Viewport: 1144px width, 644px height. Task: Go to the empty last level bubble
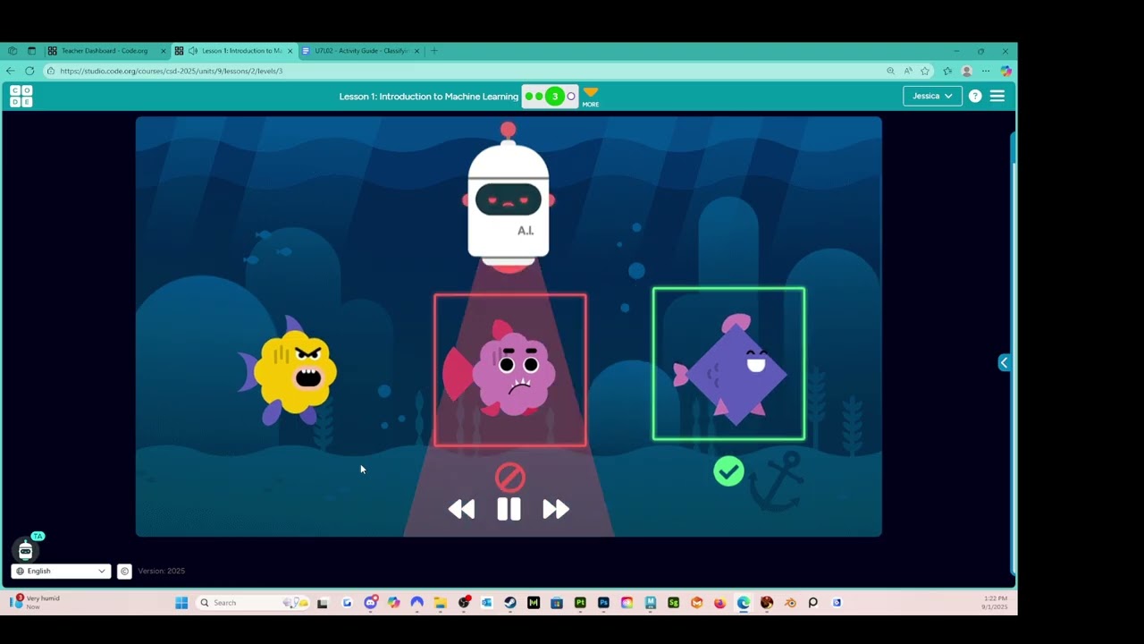(571, 97)
